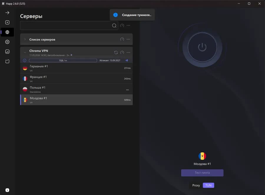Screen dimensions: 265x195
Task: Open Chroma VPN more options menu
Action: pos(128,53)
